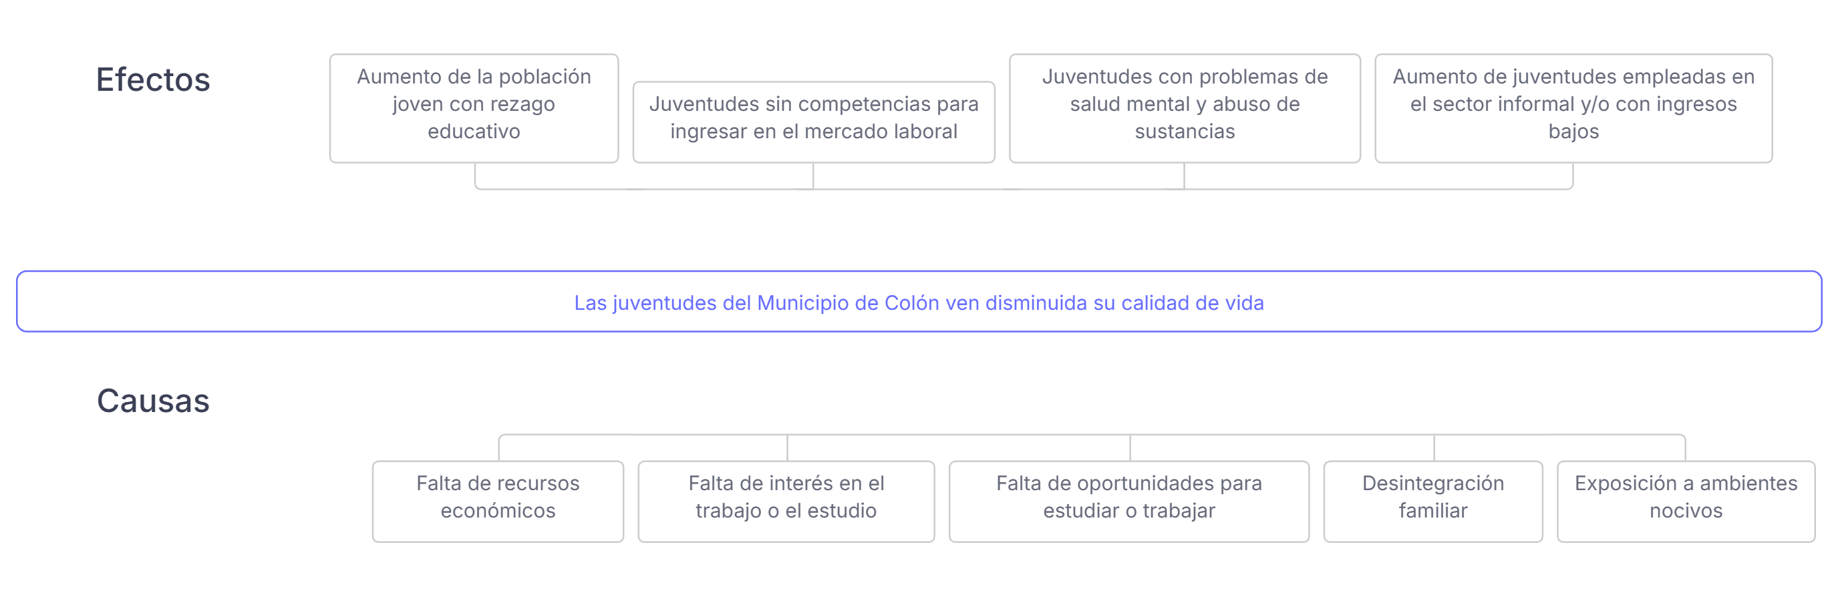Viewport: 1840px width, 597px height.
Task: Select the "Exposición a ambientes nocivos" box
Action: click(x=1685, y=500)
